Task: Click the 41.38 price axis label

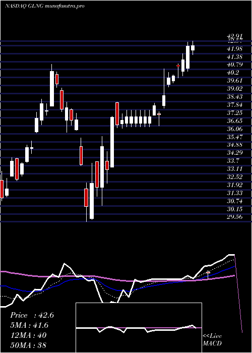Action: click(x=234, y=57)
